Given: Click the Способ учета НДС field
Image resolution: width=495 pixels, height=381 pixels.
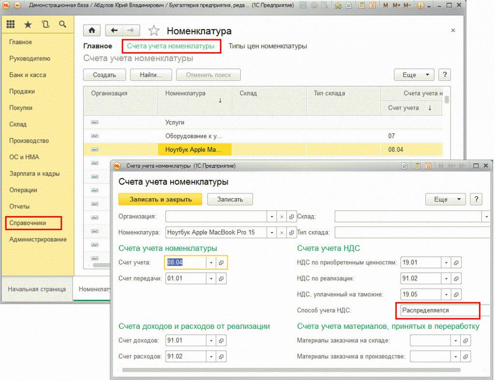Looking at the screenshot, I should [x=437, y=310].
